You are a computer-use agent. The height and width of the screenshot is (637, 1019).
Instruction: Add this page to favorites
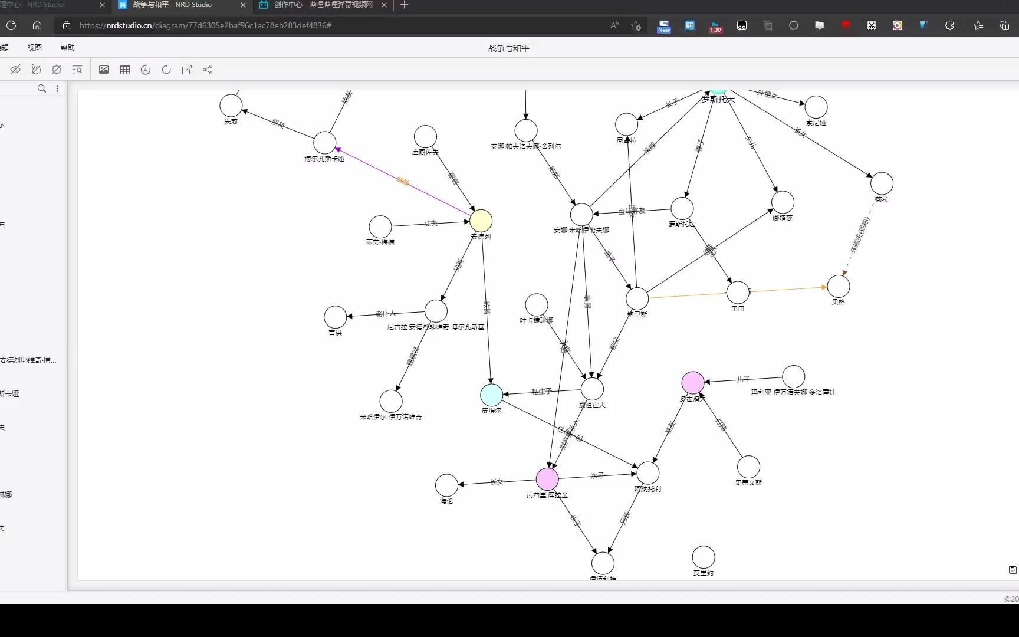click(636, 25)
